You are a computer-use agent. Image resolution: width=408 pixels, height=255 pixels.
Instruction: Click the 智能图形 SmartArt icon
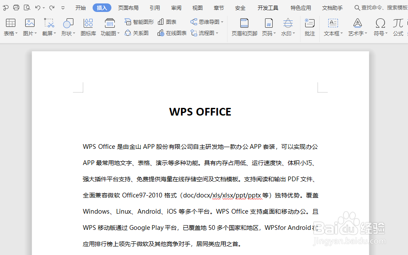(140, 21)
